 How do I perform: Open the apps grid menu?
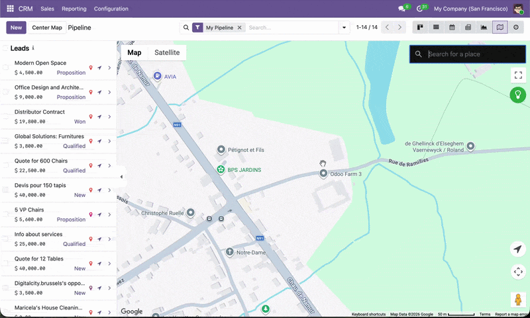tap(10, 9)
